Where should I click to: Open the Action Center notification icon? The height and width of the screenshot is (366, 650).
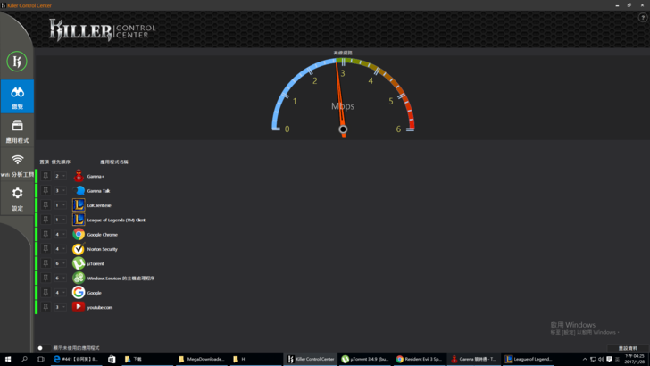click(609, 359)
